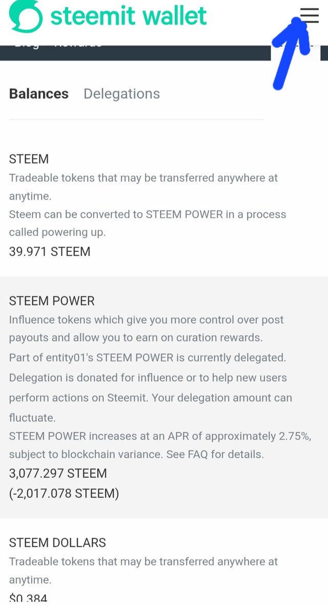328x605 pixels.
Task: Open the 39.971 STEEM balance dropdown
Action: [50, 251]
